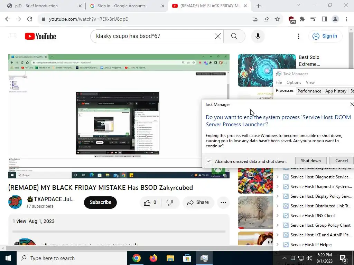Open the red extension with badge 29
Image resolution: width=354 pixels, height=265 pixels.
point(291,19)
